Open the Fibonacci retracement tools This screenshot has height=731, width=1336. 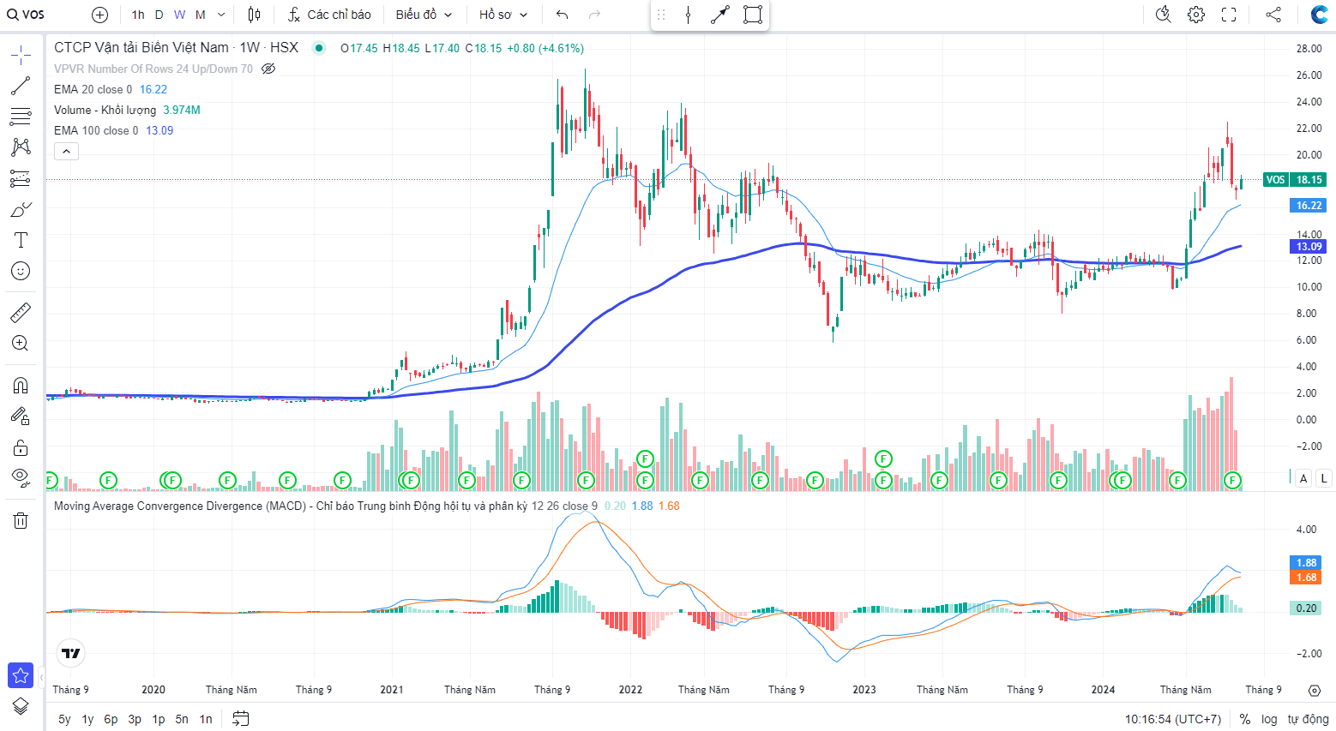[x=21, y=117]
